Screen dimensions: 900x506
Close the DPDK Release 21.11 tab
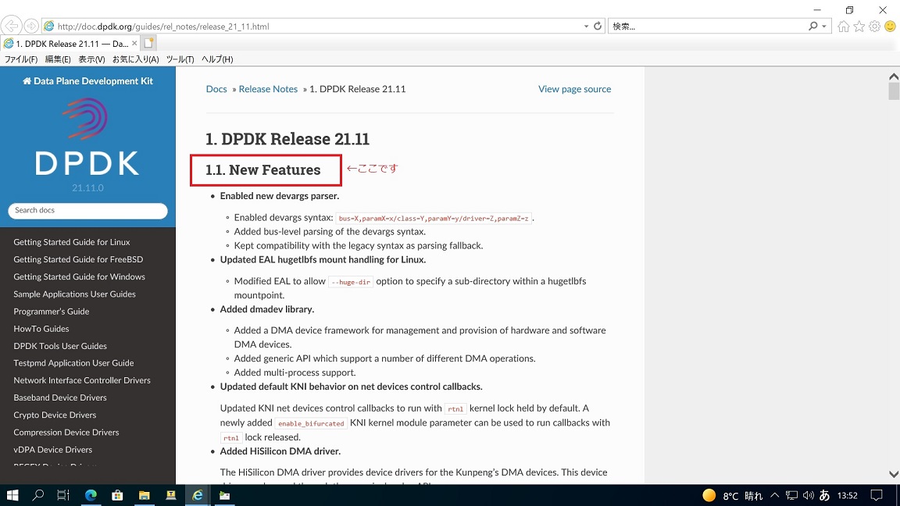(x=134, y=43)
